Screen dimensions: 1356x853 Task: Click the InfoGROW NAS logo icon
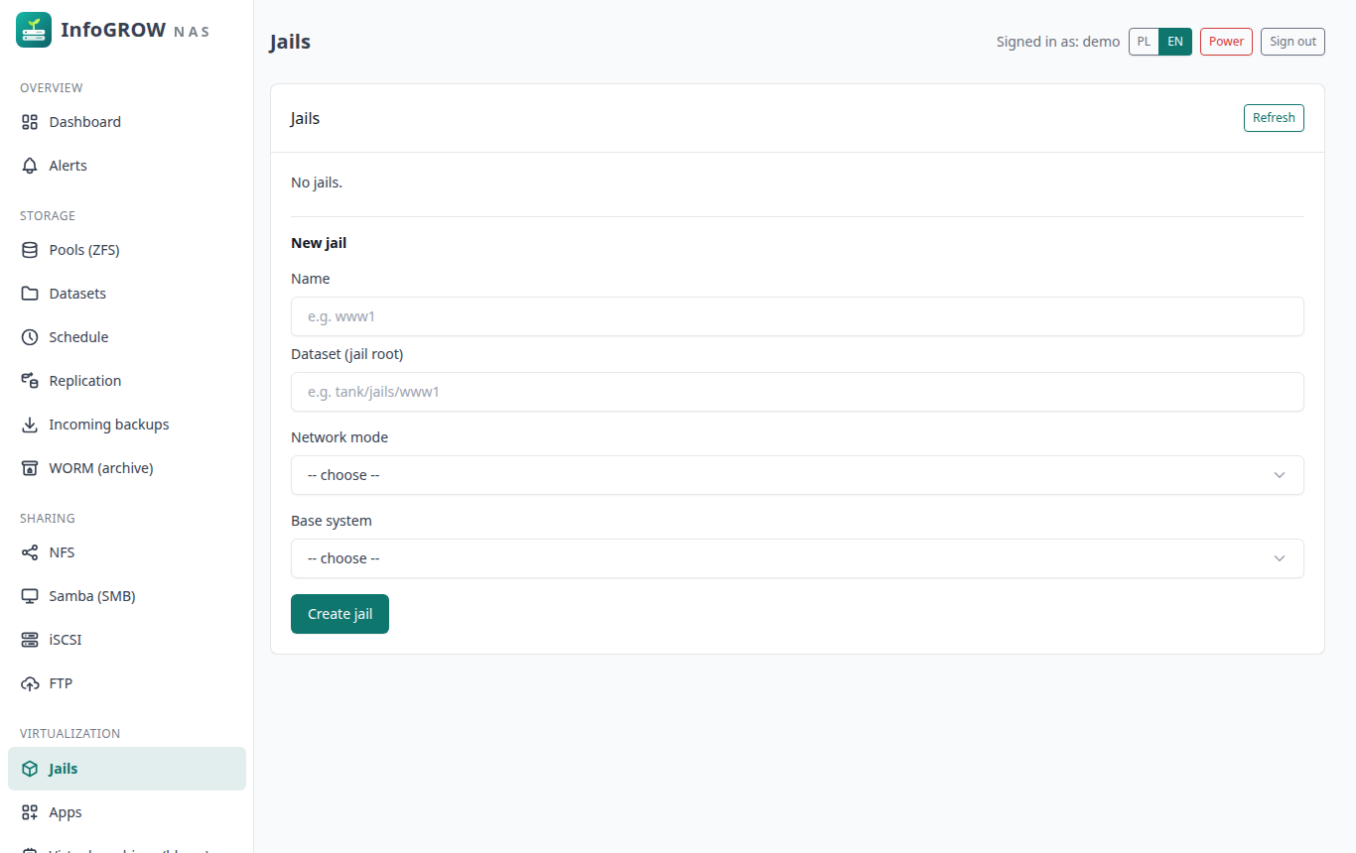(x=34, y=30)
